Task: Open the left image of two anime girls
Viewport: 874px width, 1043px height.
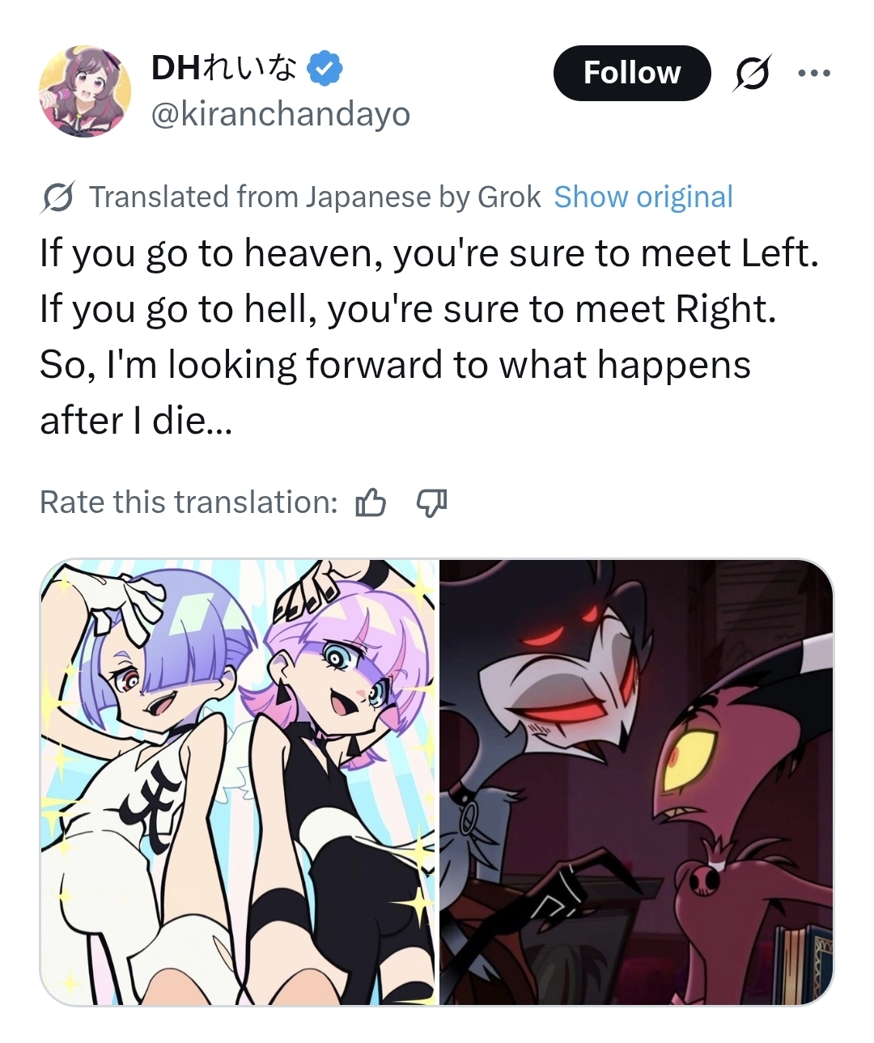Action: [238, 782]
